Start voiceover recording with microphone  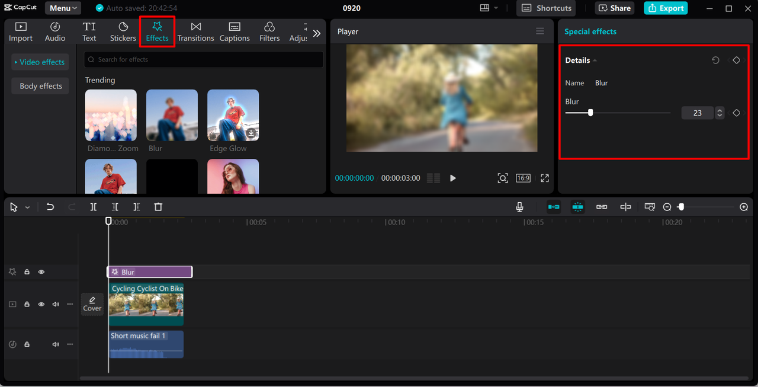coord(519,207)
